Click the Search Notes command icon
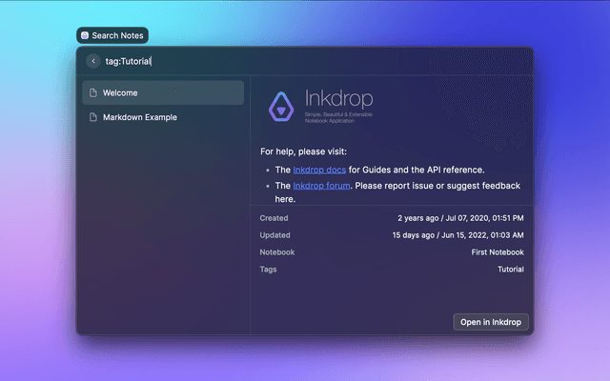 point(85,35)
